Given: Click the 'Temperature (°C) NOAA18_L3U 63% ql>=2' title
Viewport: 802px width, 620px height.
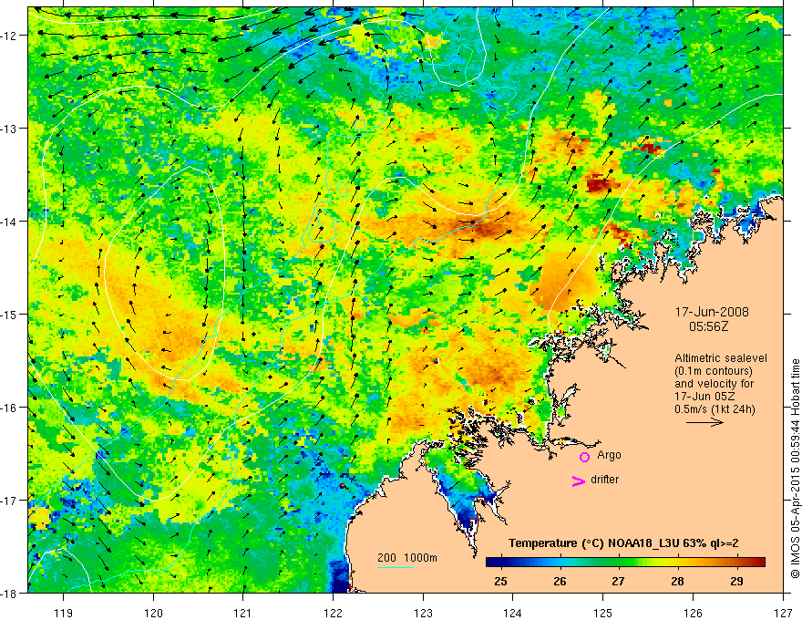Looking at the screenshot, I should [x=623, y=543].
